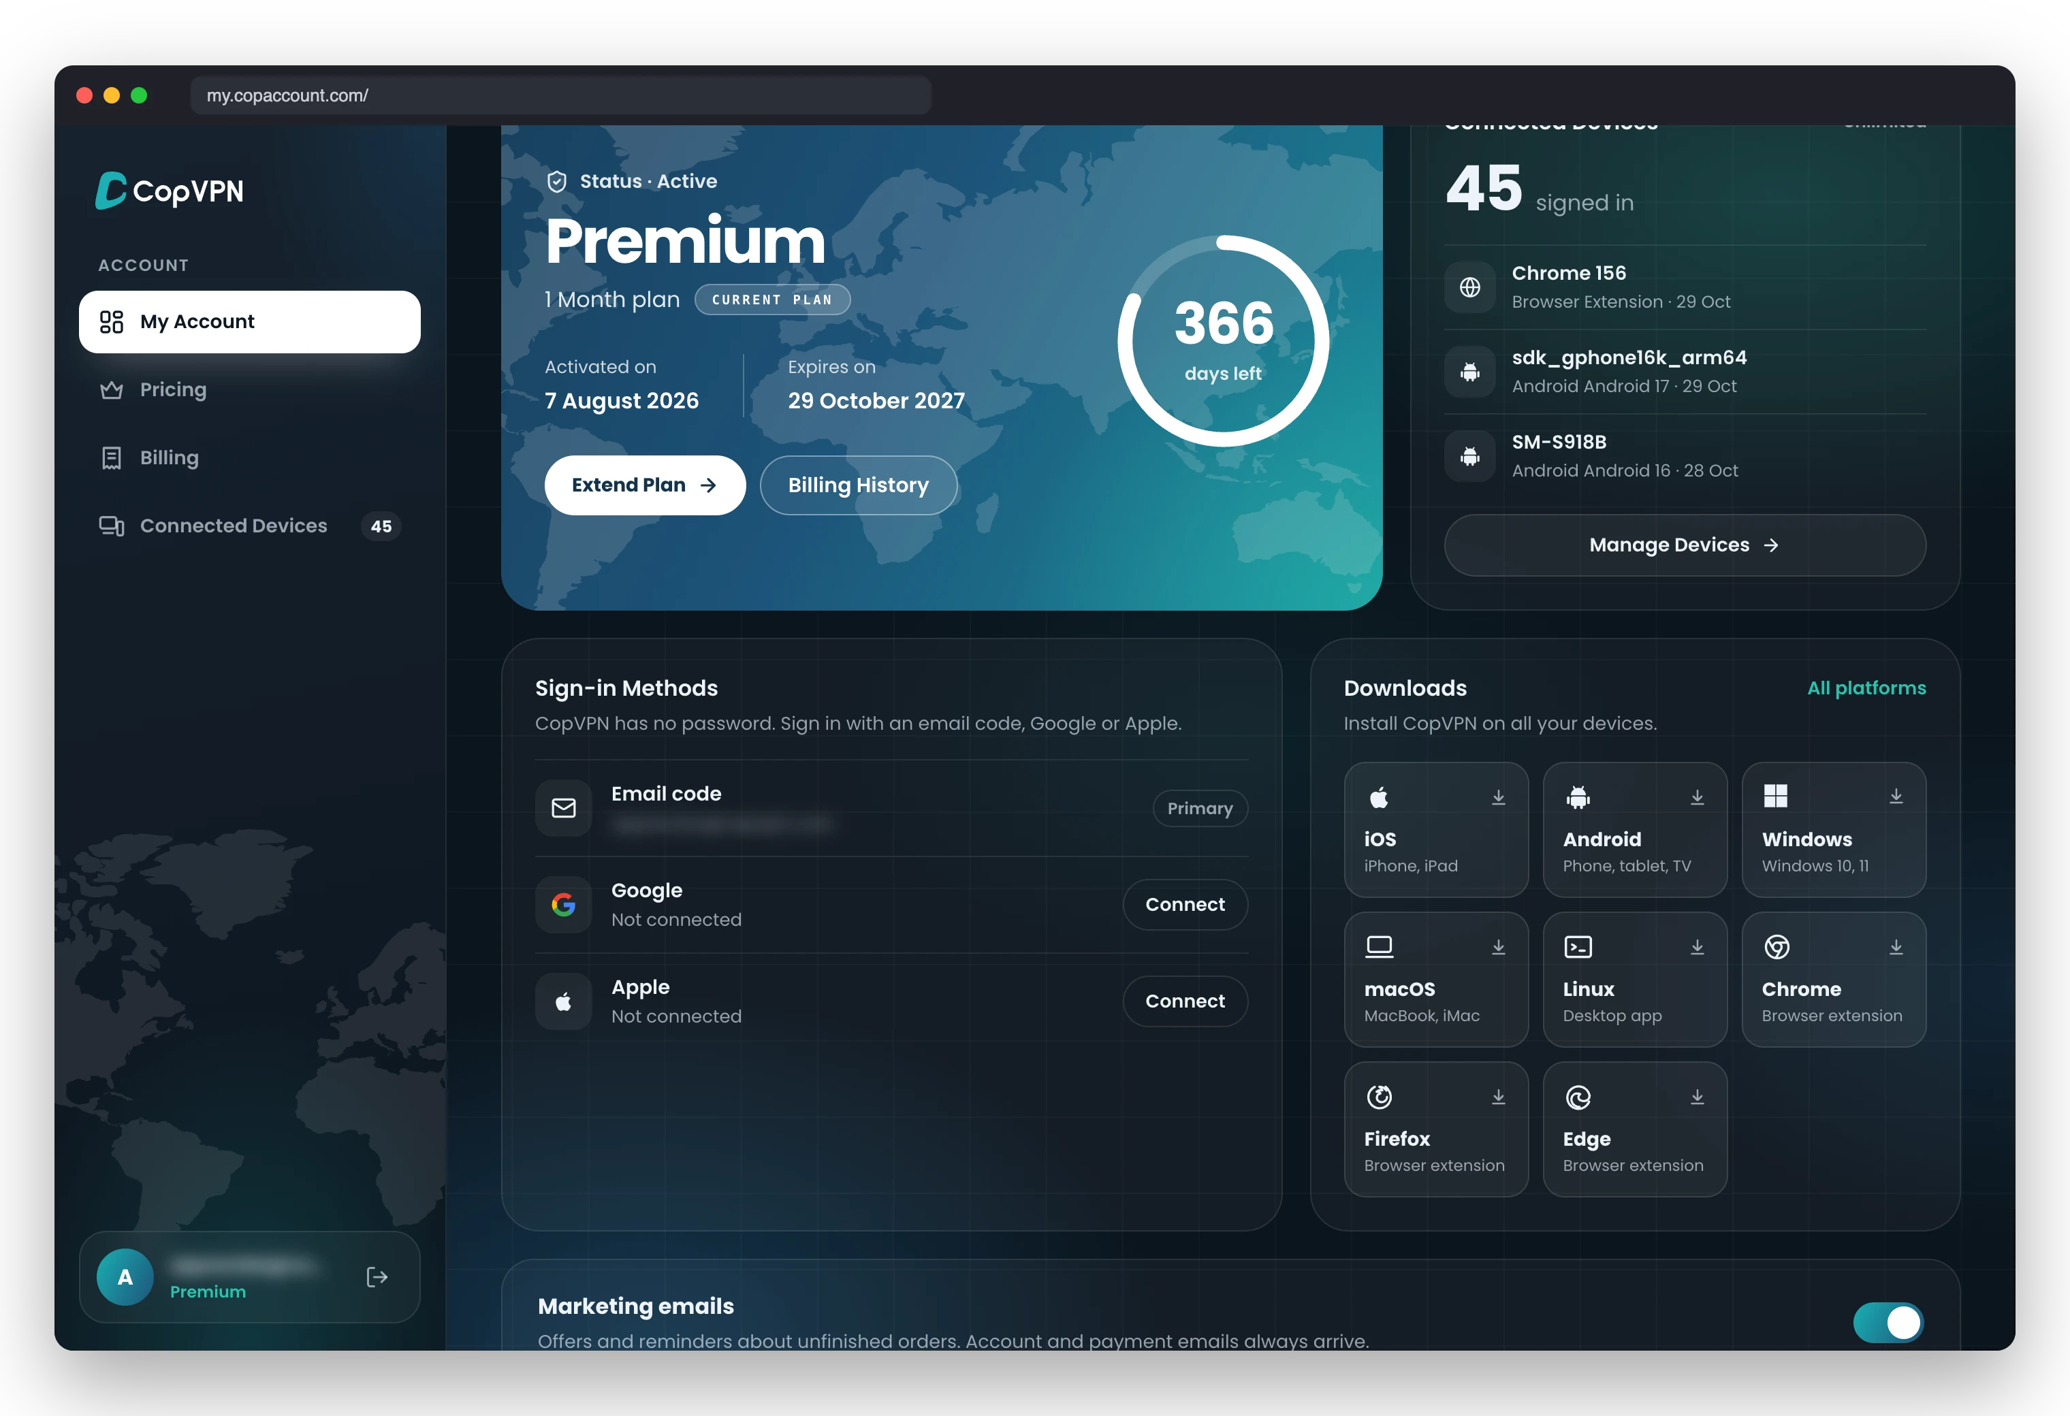Click the CURRENT PLAN badge
The height and width of the screenshot is (1416, 2070).
(x=772, y=300)
